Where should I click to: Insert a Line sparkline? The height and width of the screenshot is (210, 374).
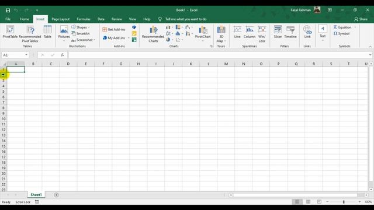coord(237,32)
